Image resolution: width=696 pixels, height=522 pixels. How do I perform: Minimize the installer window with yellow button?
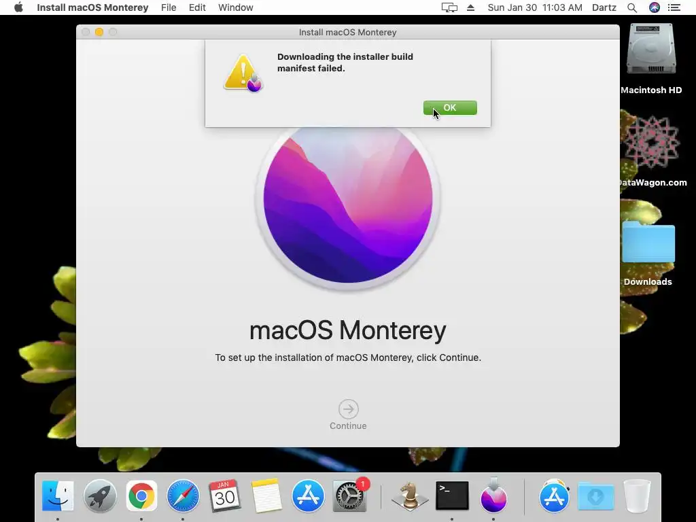[99, 32]
